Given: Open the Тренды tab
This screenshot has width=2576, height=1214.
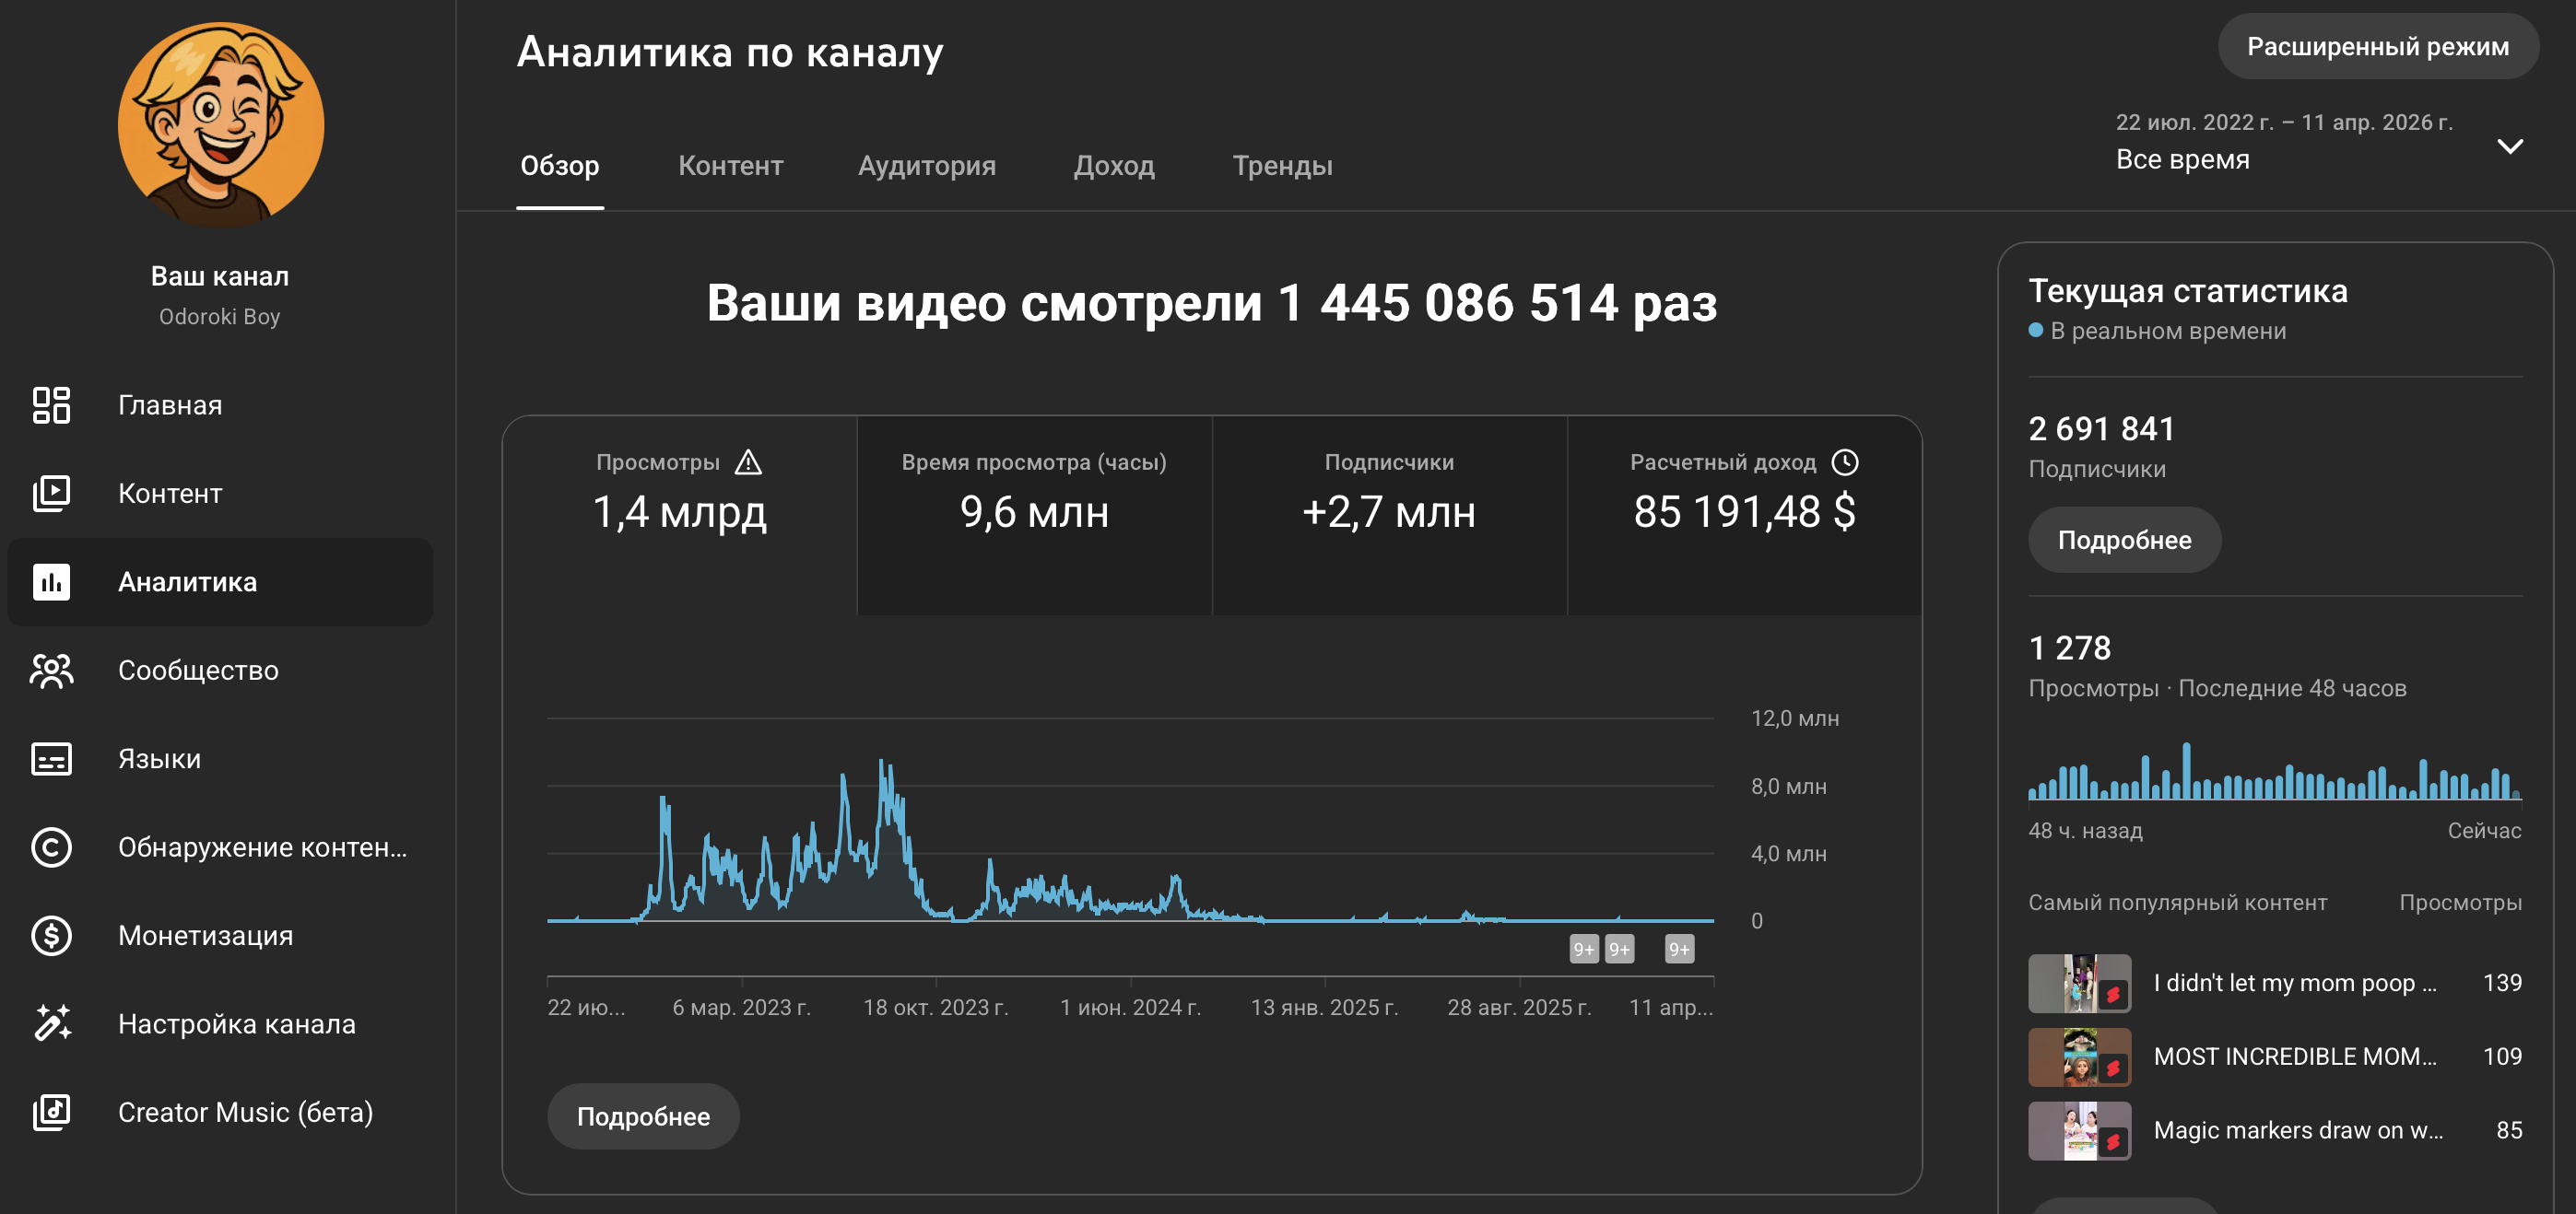Looking at the screenshot, I should (1281, 166).
